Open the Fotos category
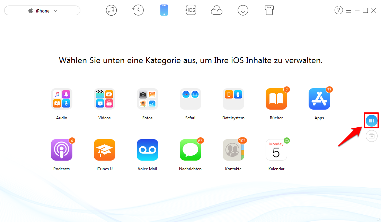This screenshot has height=222, width=381. tap(148, 99)
